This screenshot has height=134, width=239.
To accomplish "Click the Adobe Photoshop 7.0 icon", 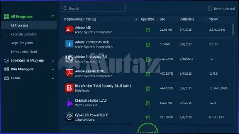I will point(70,58).
